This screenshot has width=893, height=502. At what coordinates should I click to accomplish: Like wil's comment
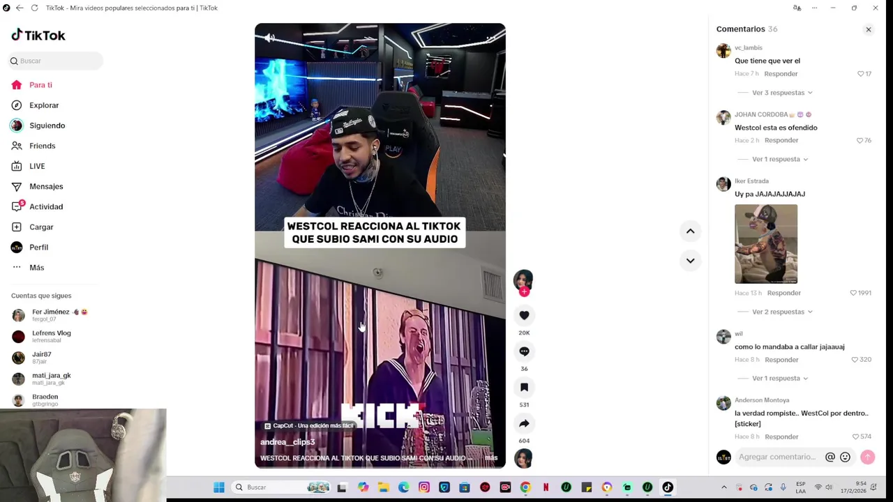pos(855,360)
